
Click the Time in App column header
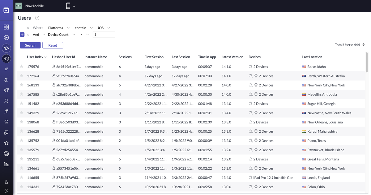coord(207,57)
